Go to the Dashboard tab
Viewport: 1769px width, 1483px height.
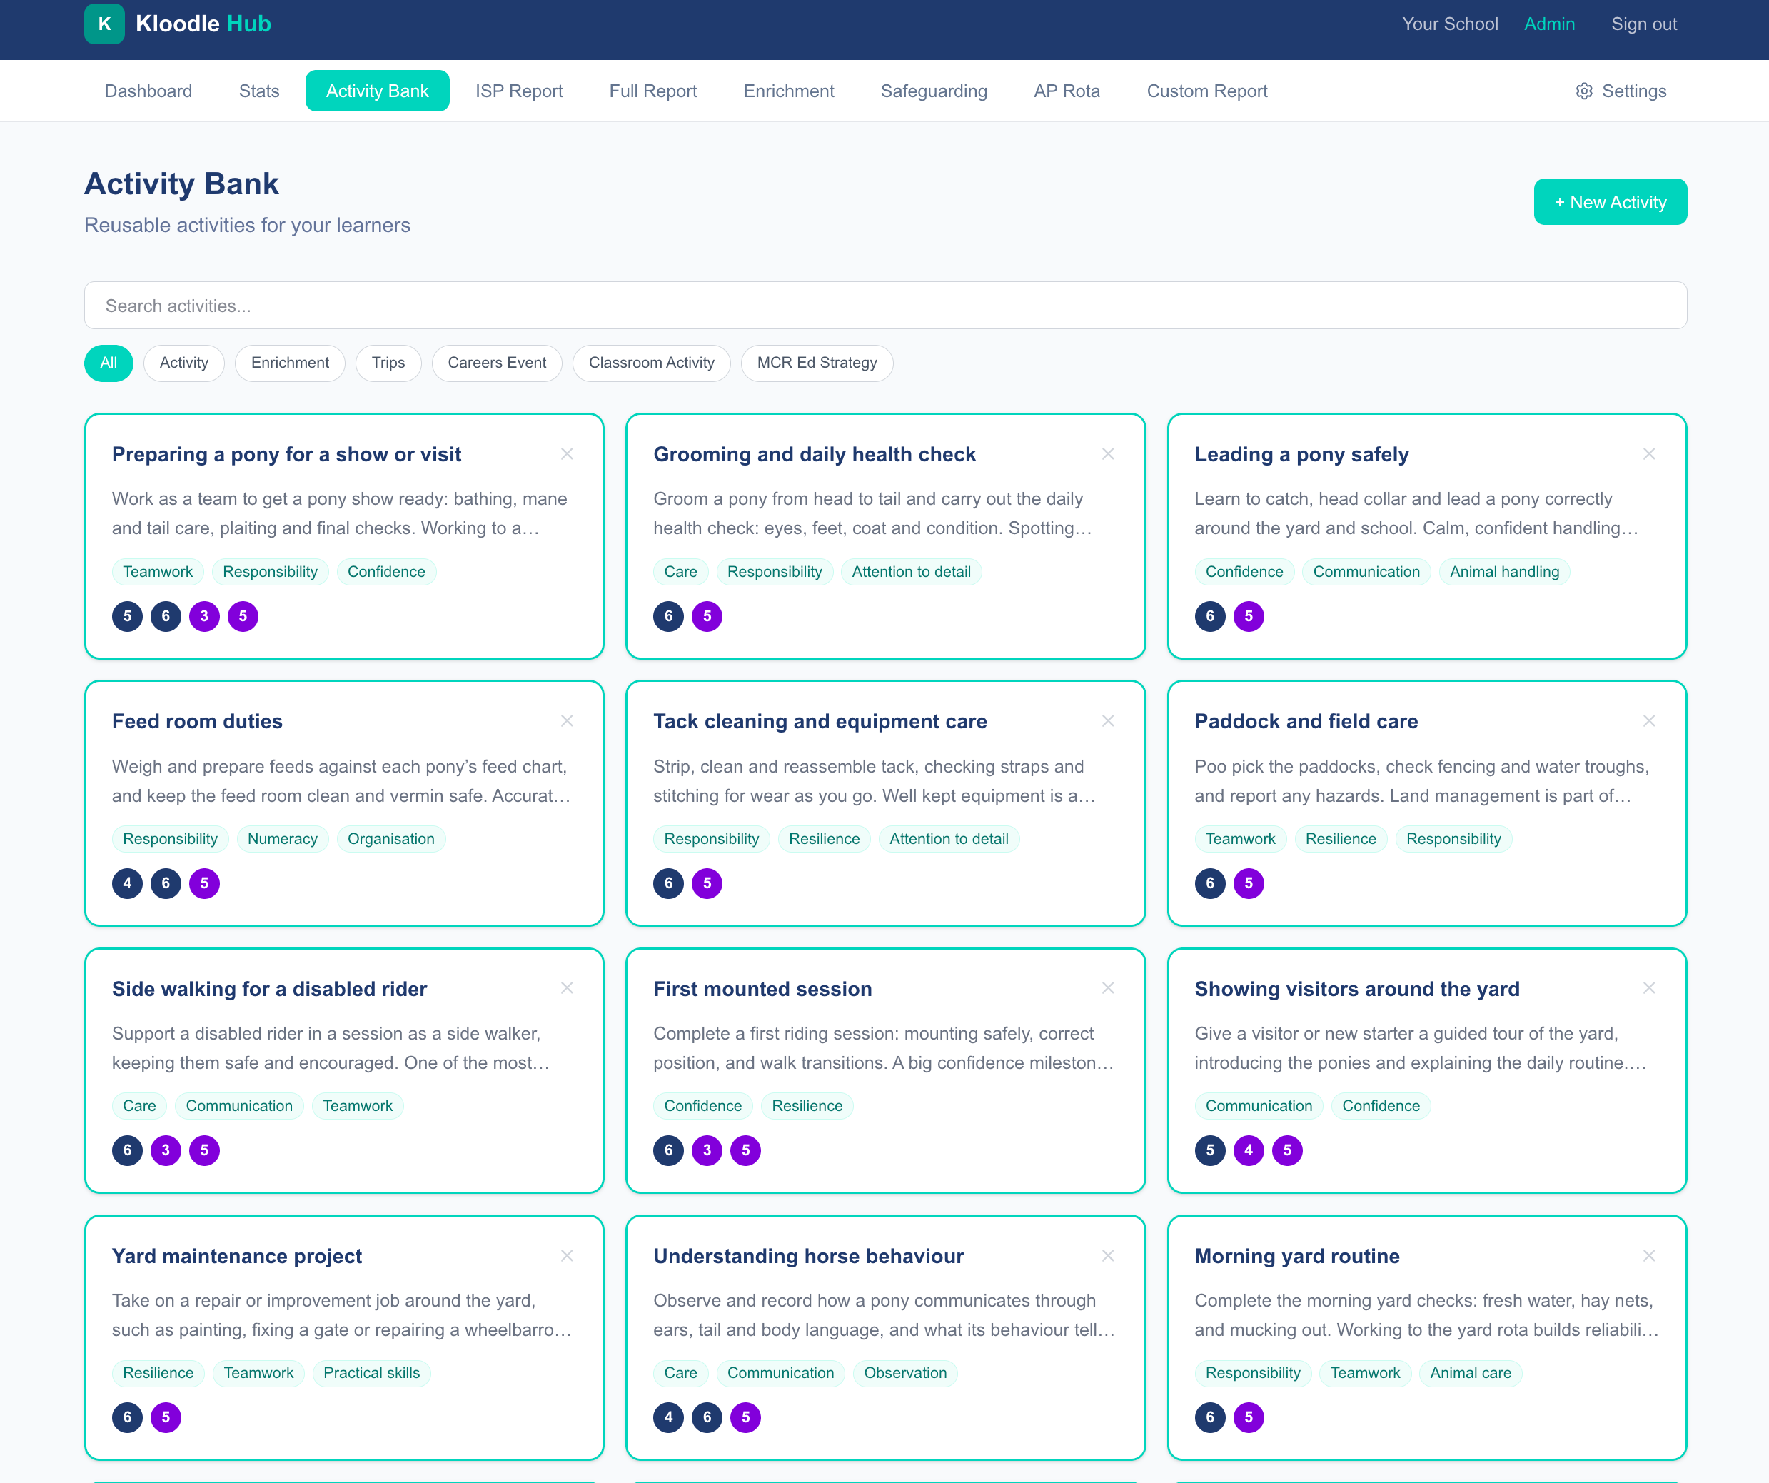[148, 91]
